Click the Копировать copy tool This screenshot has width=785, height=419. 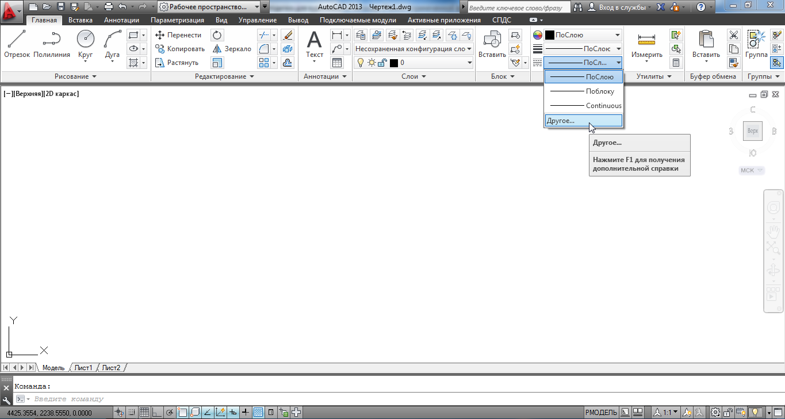tap(180, 49)
